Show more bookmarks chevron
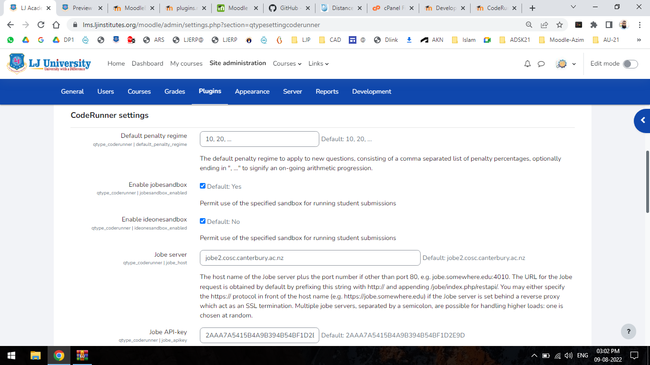Viewport: 650px width, 365px height. click(x=639, y=40)
